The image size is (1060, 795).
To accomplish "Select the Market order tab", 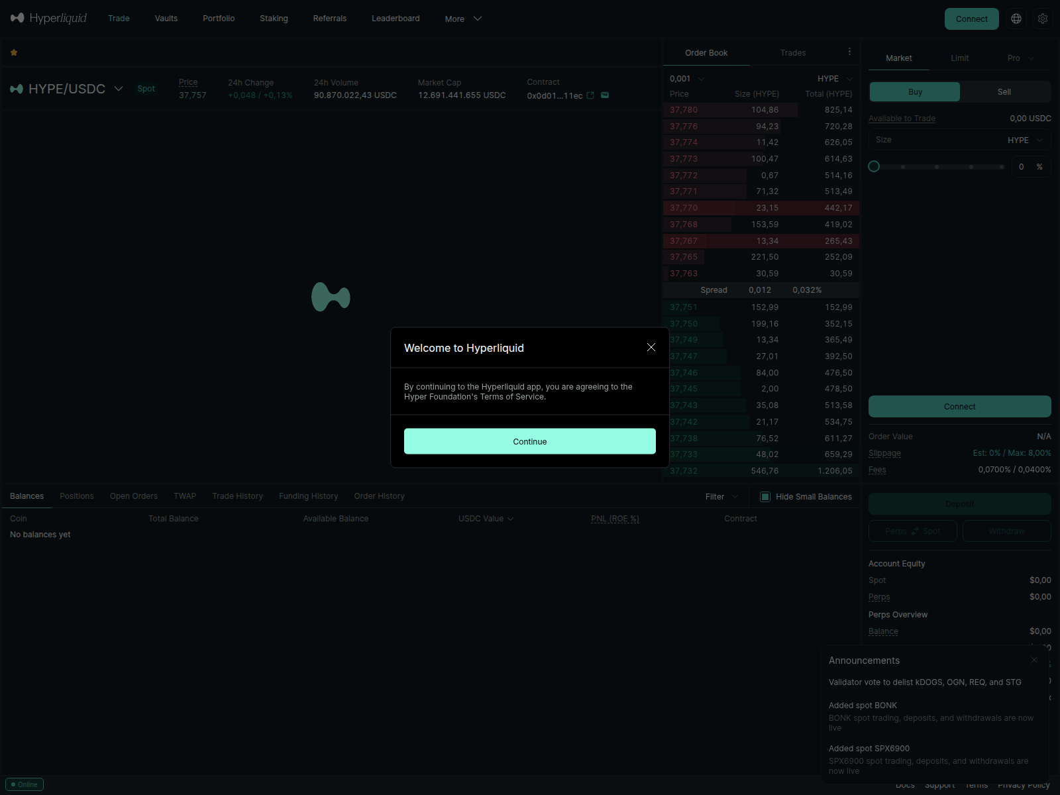I will (x=899, y=58).
